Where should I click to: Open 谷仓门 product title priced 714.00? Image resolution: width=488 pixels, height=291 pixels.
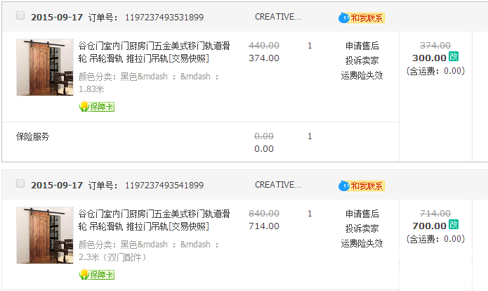(x=154, y=219)
